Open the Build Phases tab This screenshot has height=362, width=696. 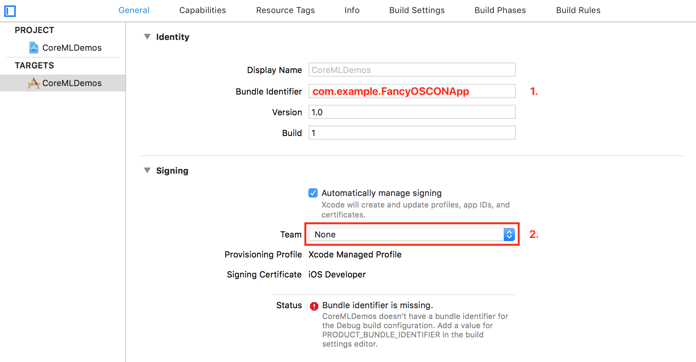(x=500, y=10)
